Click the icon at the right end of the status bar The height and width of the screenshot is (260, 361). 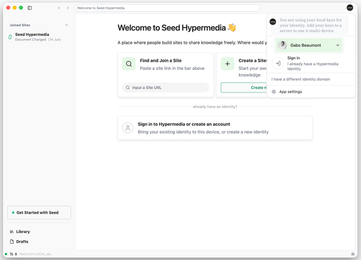point(353,254)
